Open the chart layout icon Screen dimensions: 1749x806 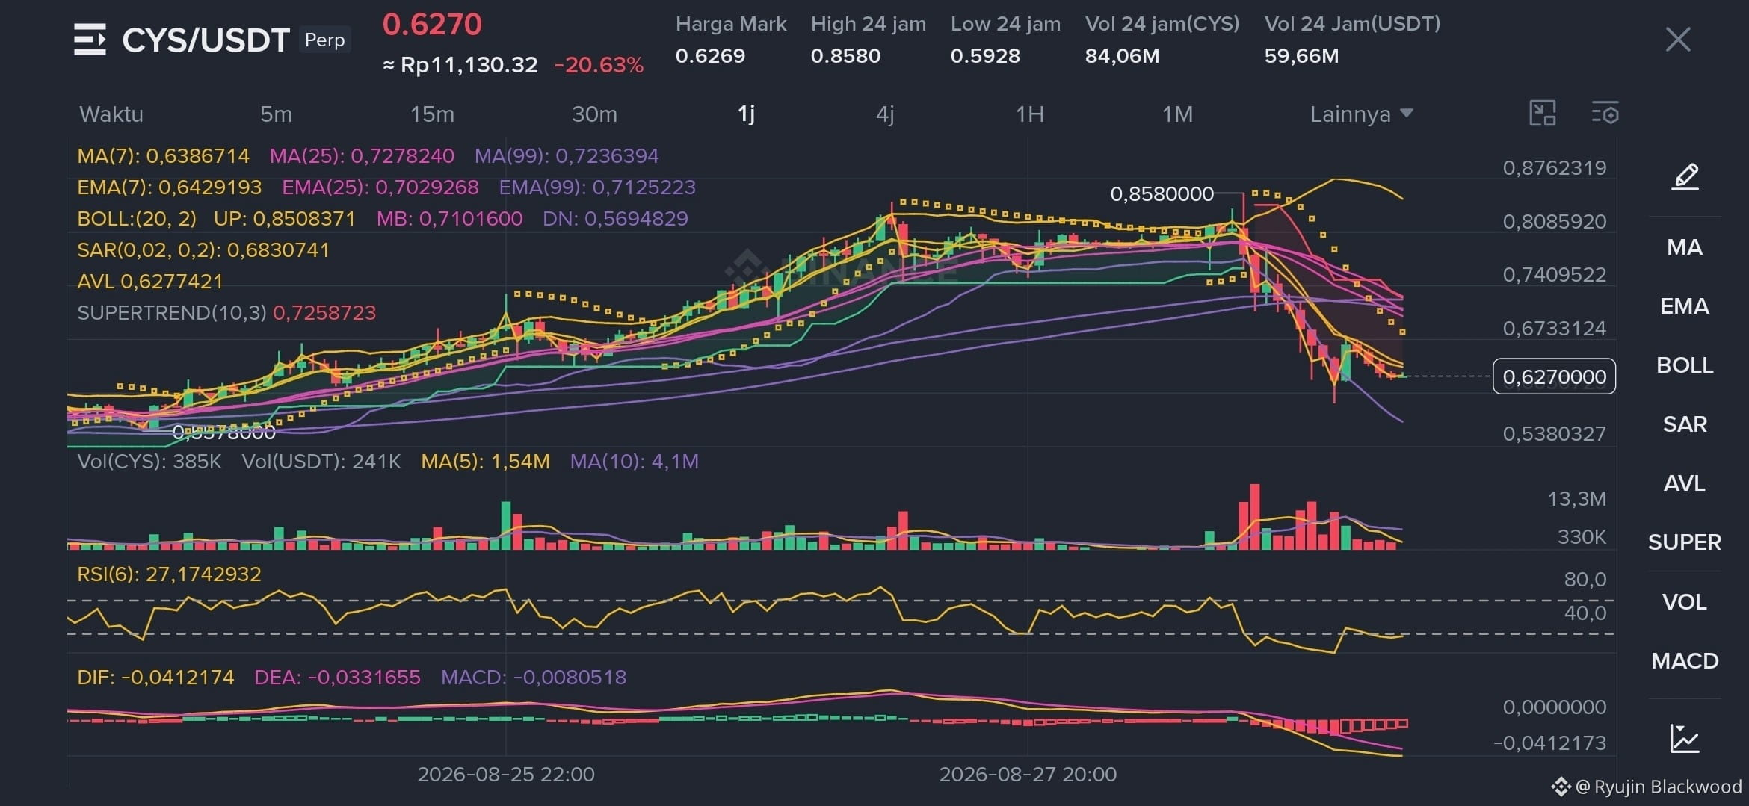[1543, 114]
